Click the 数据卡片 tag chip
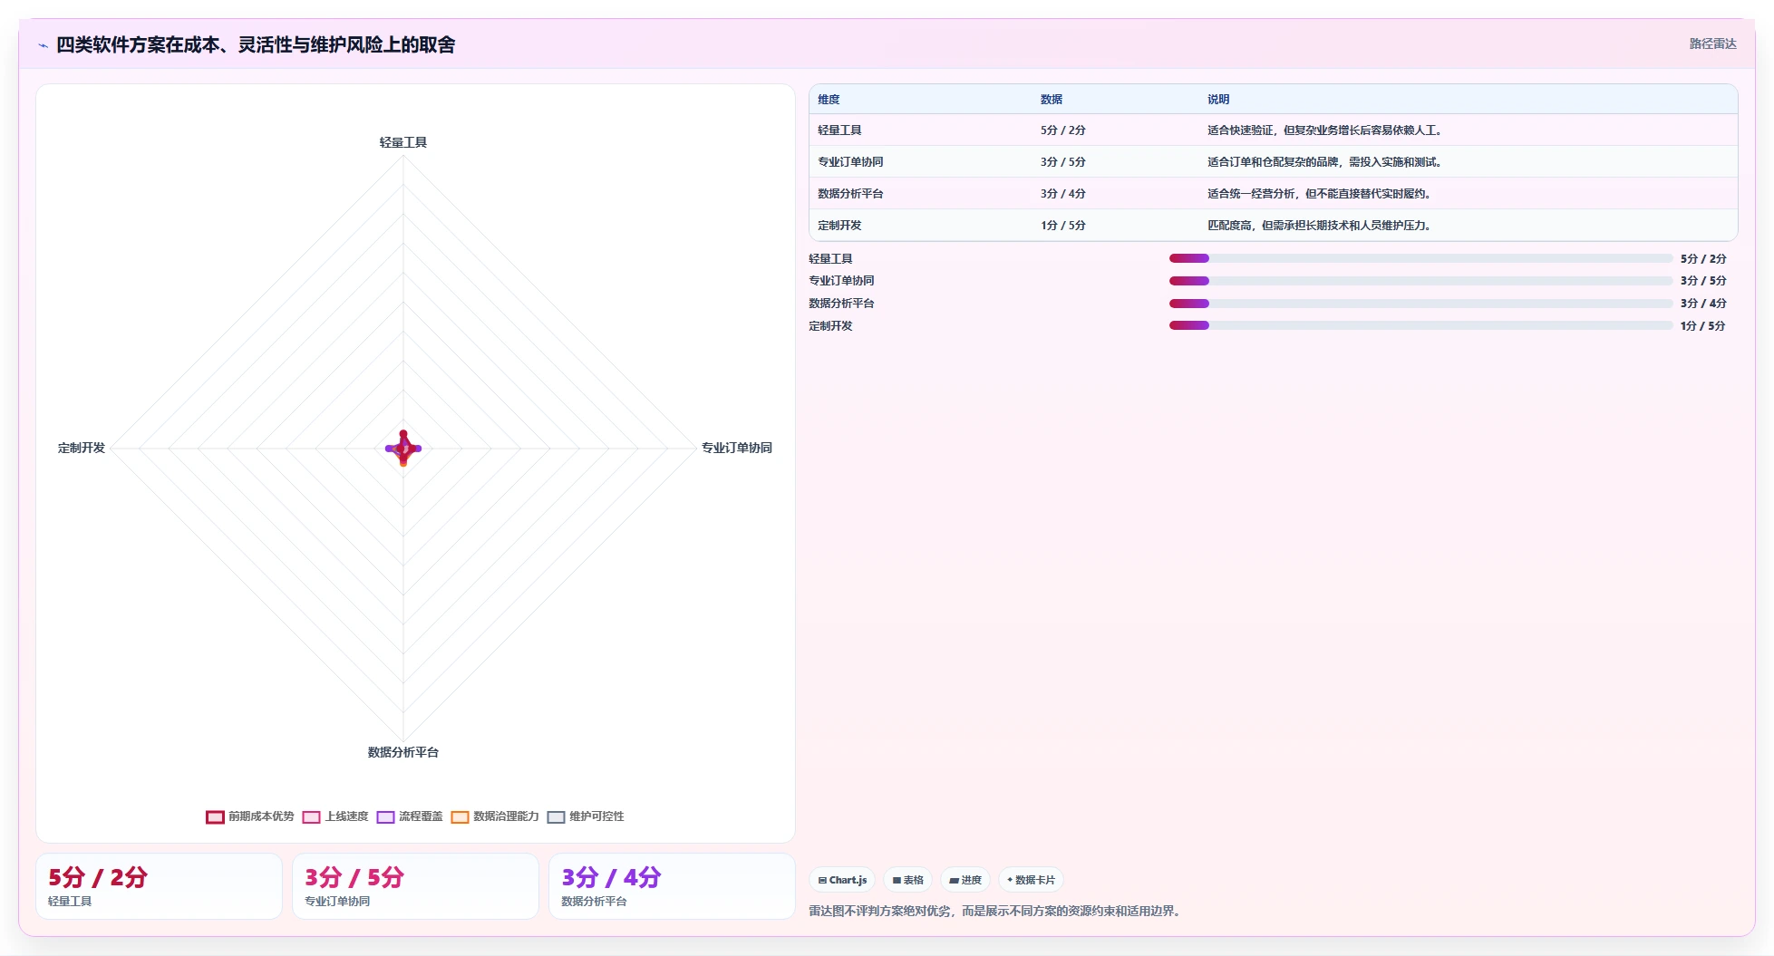Screen dimensions: 1774x956 point(1031,880)
